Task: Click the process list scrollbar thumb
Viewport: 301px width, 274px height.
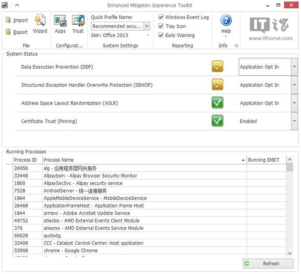Action: pos(289,167)
